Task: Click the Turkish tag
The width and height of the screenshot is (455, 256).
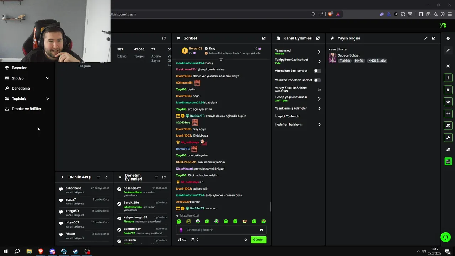Action: (x=345, y=61)
